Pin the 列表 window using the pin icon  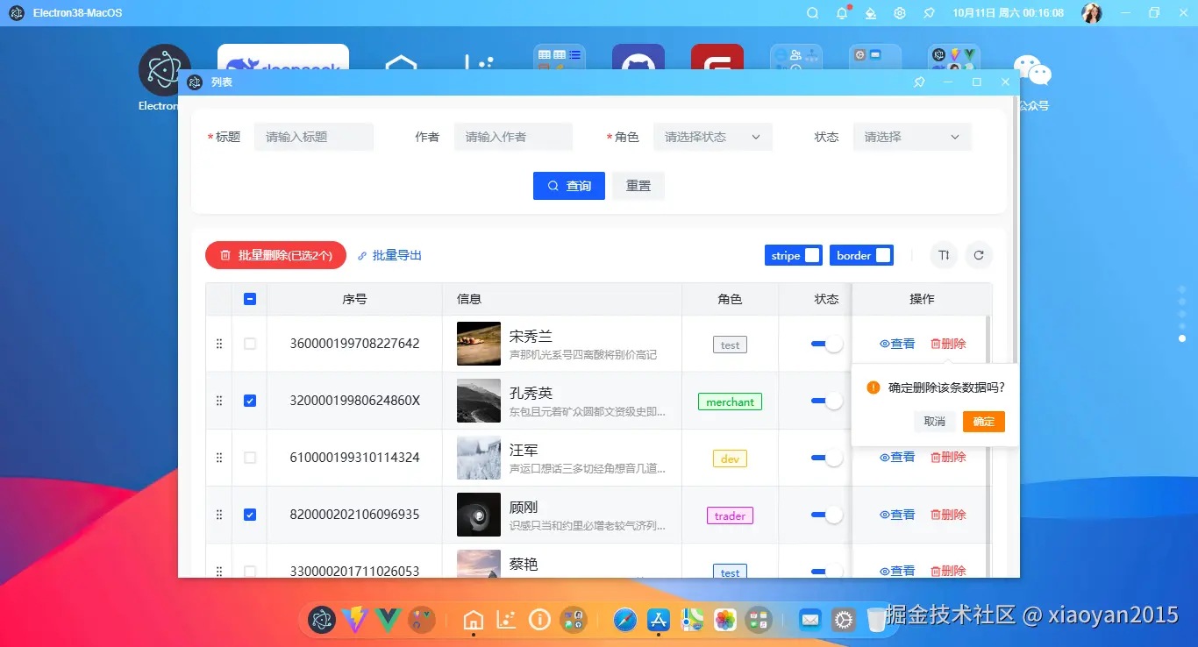[x=918, y=82]
